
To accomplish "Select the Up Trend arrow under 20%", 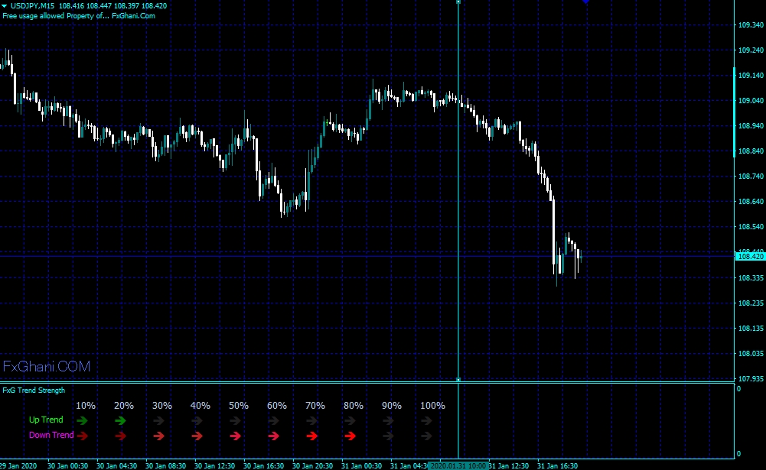I will coord(120,420).
